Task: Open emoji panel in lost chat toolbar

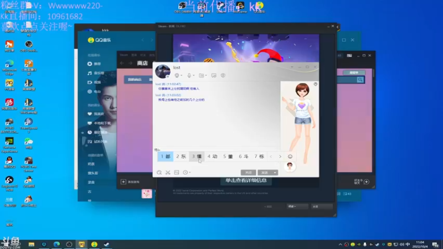Action: pos(159,173)
